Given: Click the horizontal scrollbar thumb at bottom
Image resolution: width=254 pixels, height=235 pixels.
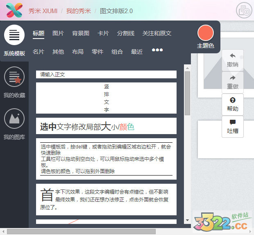Looking at the screenshot, I should [81, 231].
